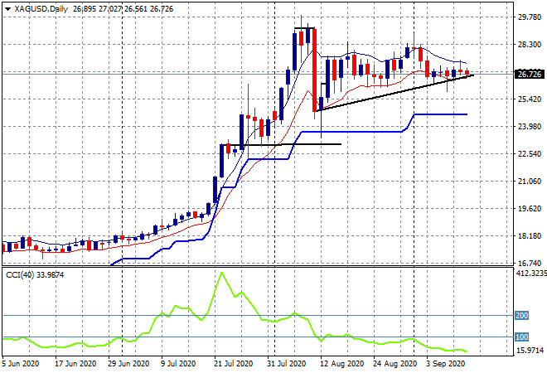Select the 23.980 price axis label
The height and width of the screenshot is (373, 547).
[x=530, y=127]
